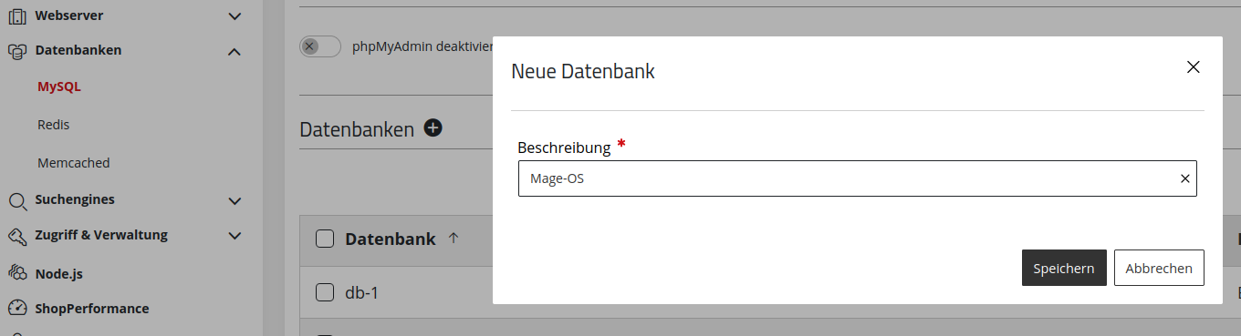Image resolution: width=1241 pixels, height=336 pixels.
Task: Expand the Suchengines section chevron
Action: 235,200
